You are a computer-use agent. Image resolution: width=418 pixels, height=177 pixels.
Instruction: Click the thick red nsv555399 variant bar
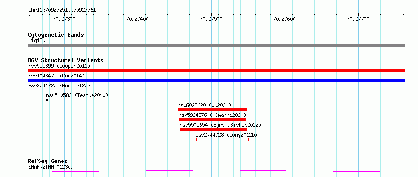click(x=216, y=70)
